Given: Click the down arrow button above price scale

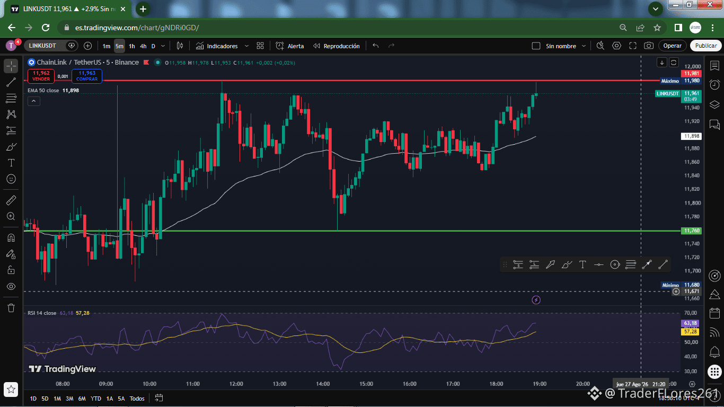Looking at the screenshot, I should click(x=662, y=62).
